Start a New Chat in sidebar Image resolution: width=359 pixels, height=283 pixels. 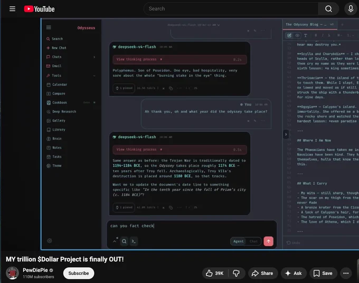click(x=56, y=48)
